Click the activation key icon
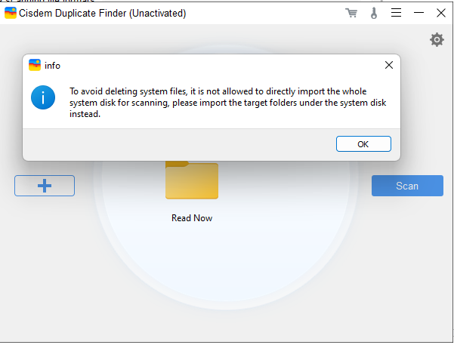Image resolution: width=454 pixels, height=345 pixels. pos(374,13)
